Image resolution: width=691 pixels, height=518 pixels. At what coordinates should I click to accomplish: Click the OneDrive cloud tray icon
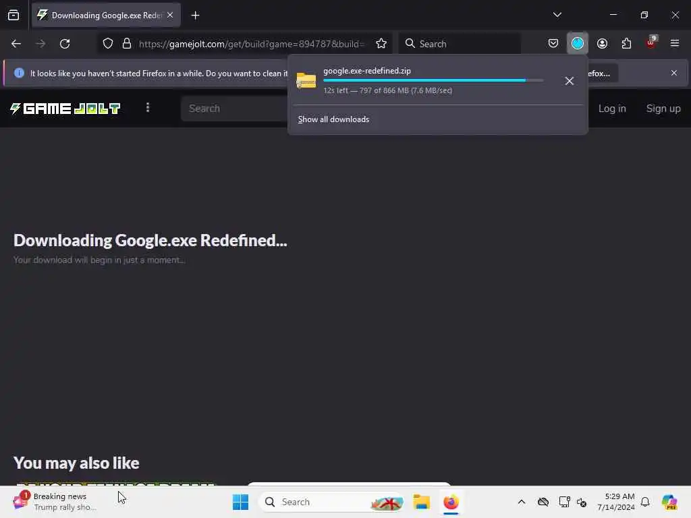click(543, 502)
